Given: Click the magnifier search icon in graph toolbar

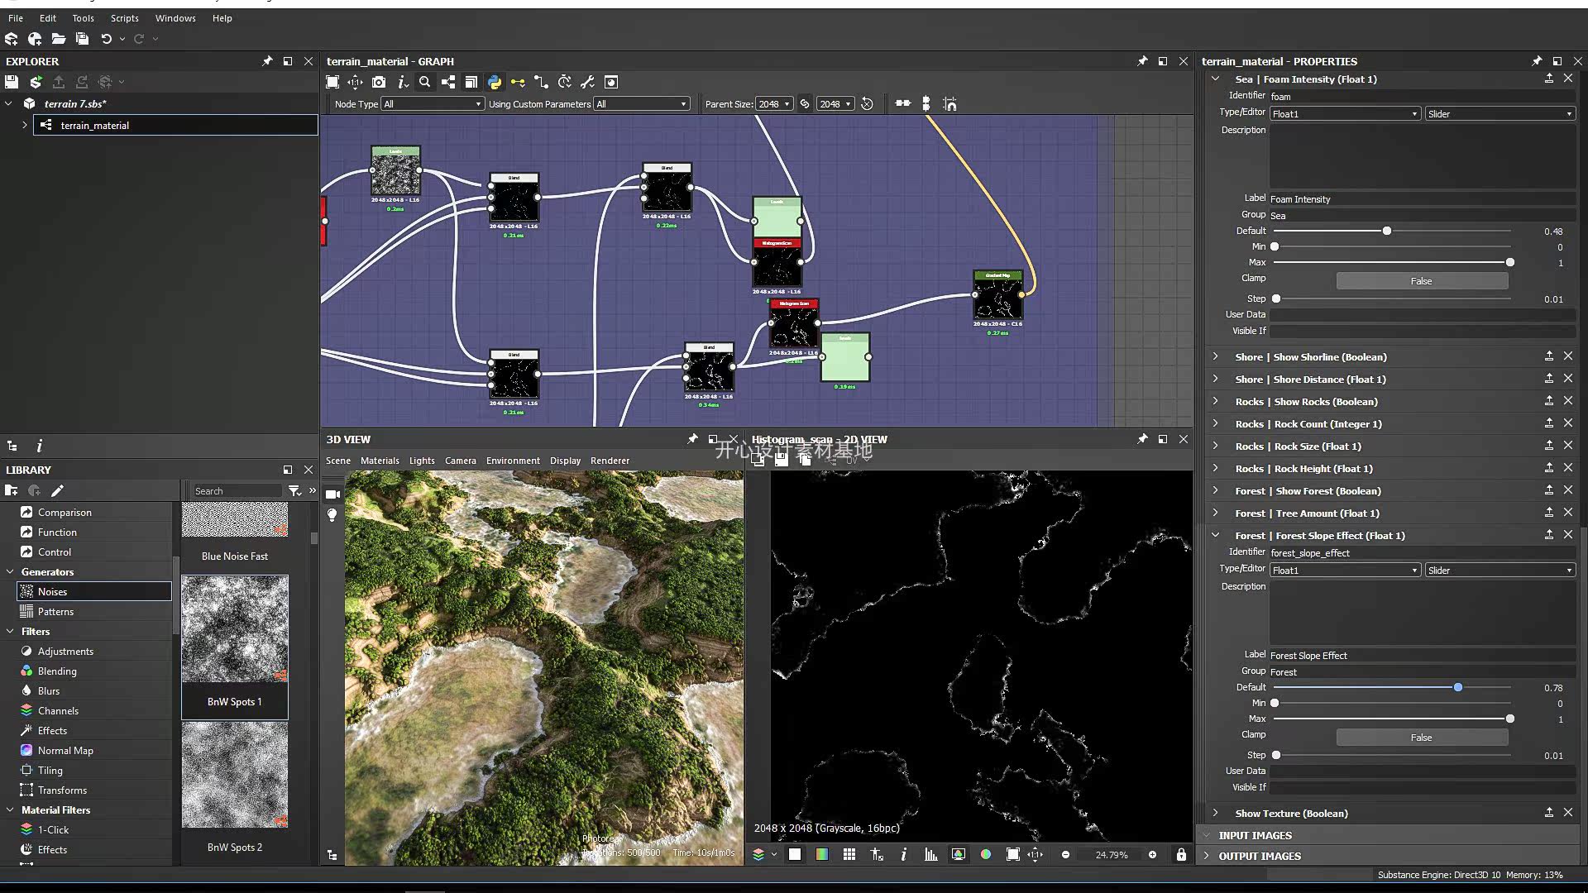Looking at the screenshot, I should click(x=424, y=82).
